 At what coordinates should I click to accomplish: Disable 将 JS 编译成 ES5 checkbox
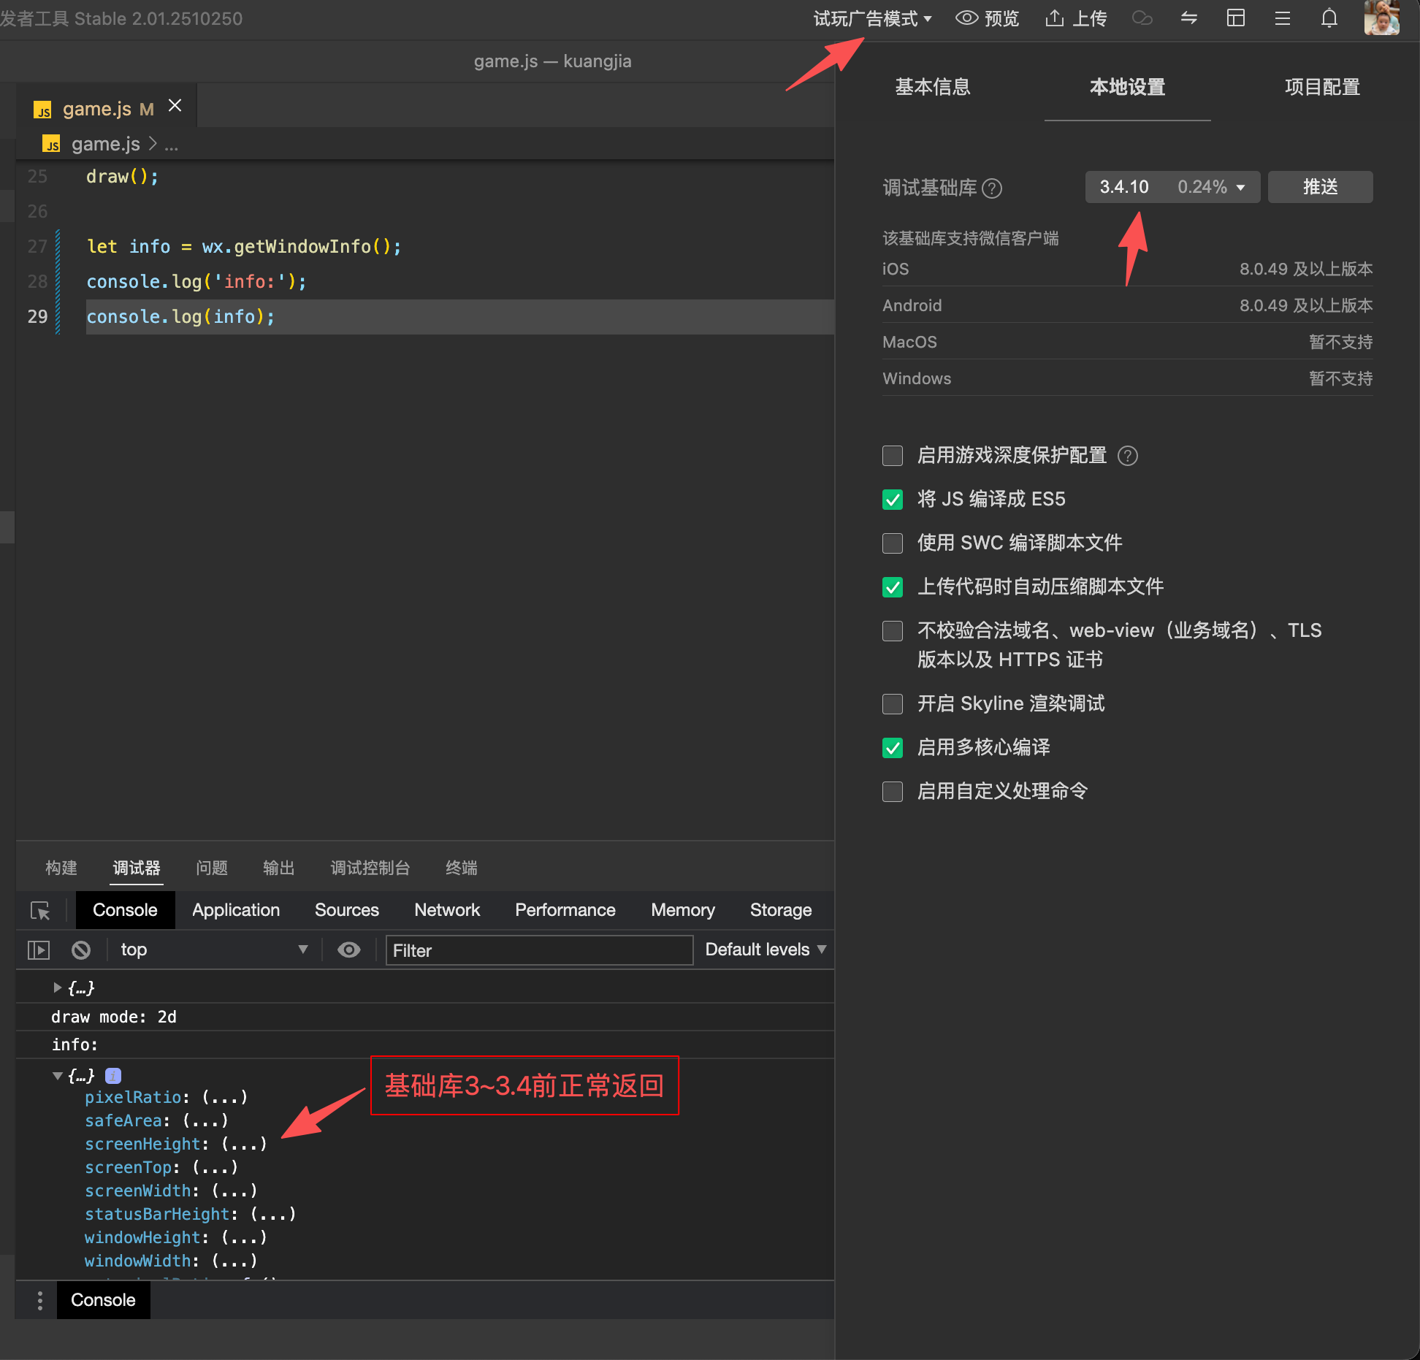(893, 500)
